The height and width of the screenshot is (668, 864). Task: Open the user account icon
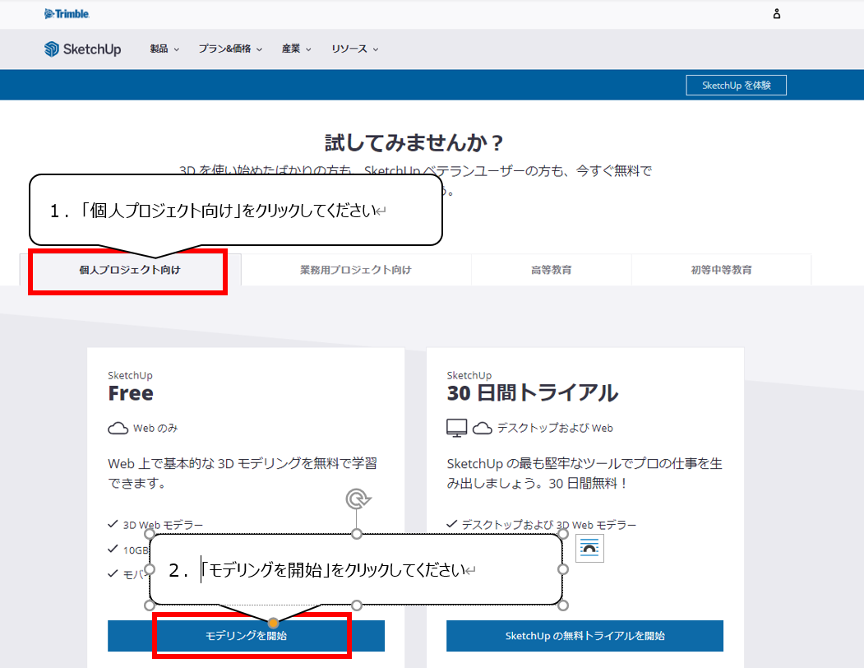tap(776, 14)
